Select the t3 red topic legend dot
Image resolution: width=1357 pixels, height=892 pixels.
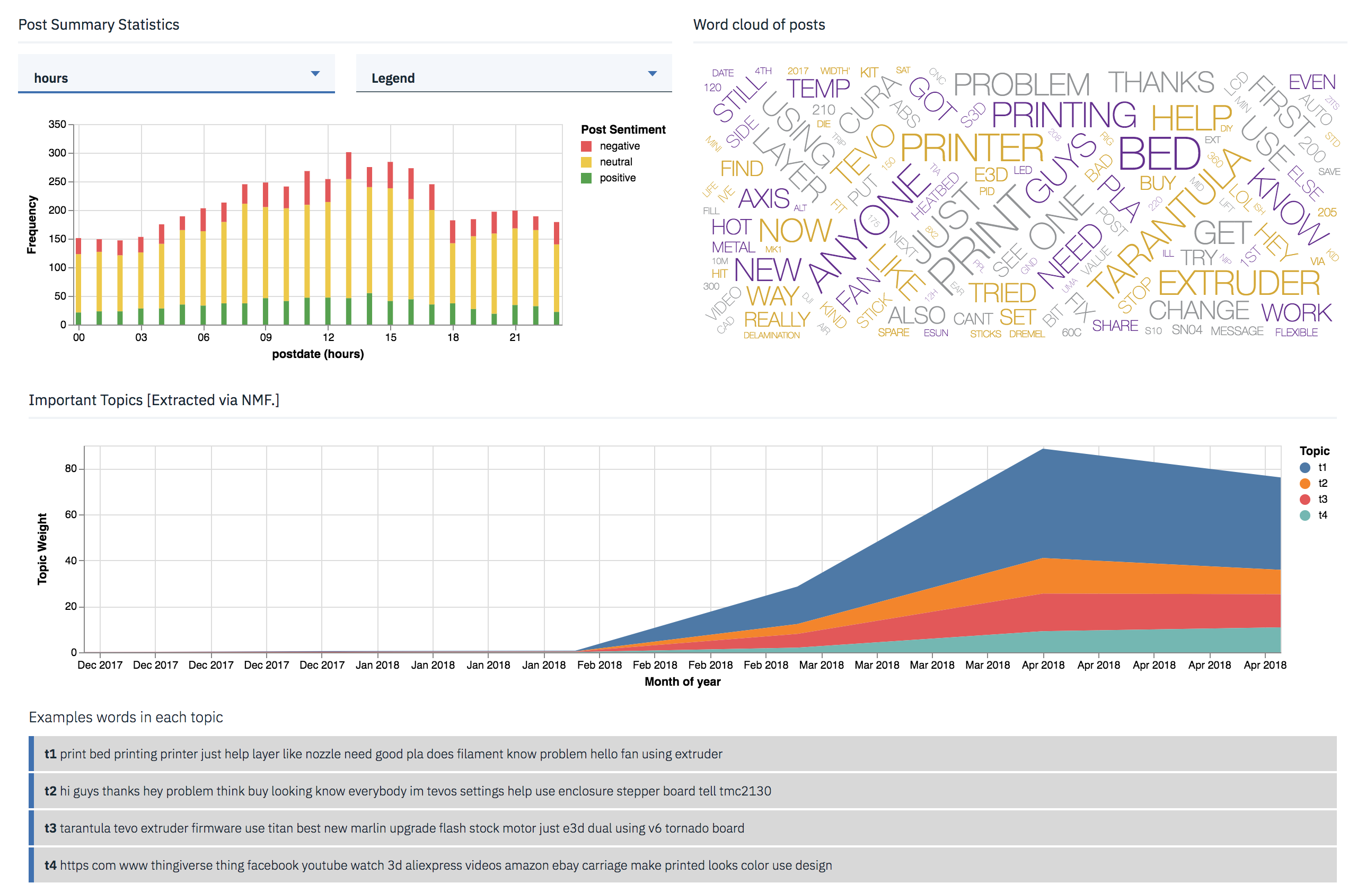1305,500
